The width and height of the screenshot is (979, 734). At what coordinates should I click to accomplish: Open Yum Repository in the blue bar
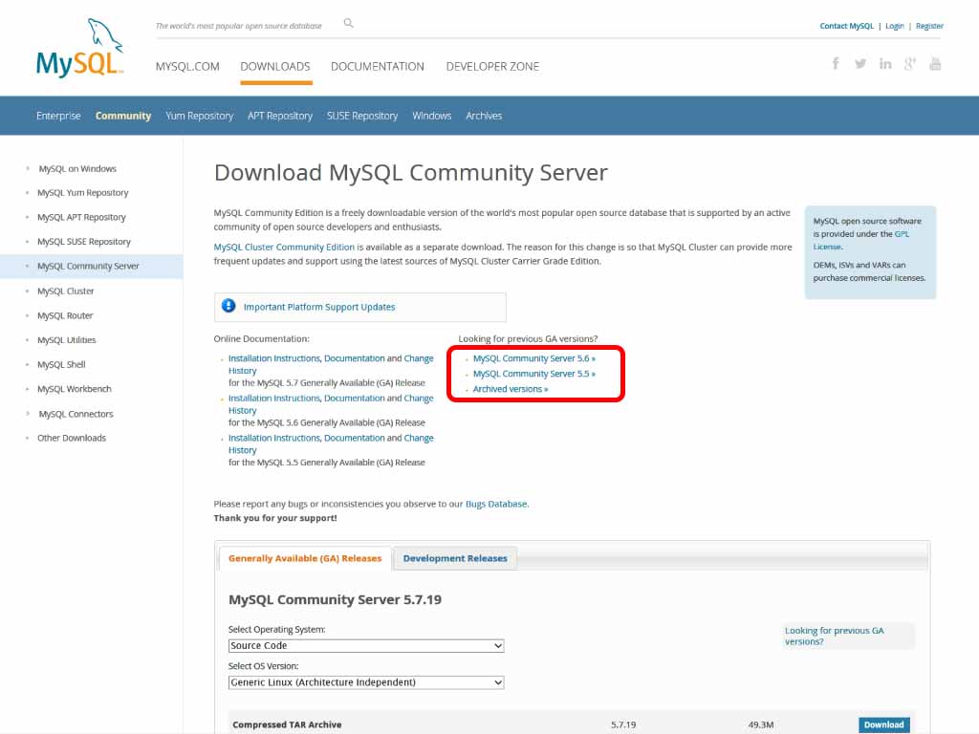click(199, 116)
